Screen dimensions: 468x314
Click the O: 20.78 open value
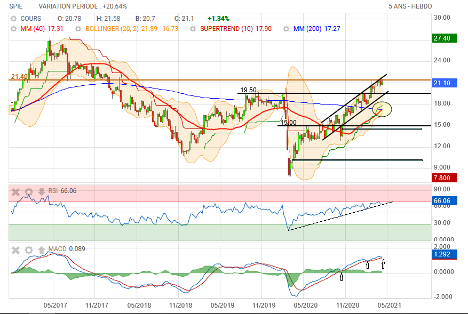pyautogui.click(x=69, y=19)
